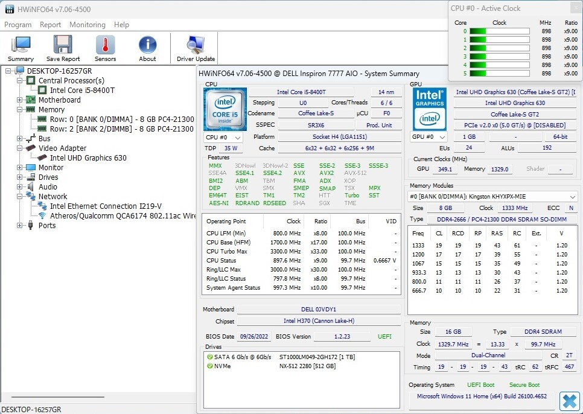583x414 pixels.
Task: Click the About info icon
Action: (x=148, y=44)
